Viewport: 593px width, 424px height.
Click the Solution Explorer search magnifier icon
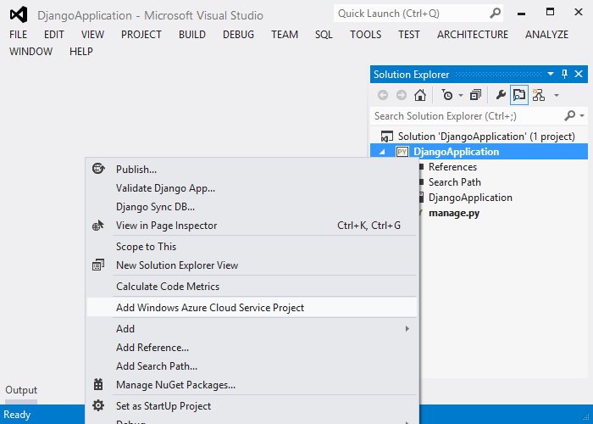(x=569, y=115)
